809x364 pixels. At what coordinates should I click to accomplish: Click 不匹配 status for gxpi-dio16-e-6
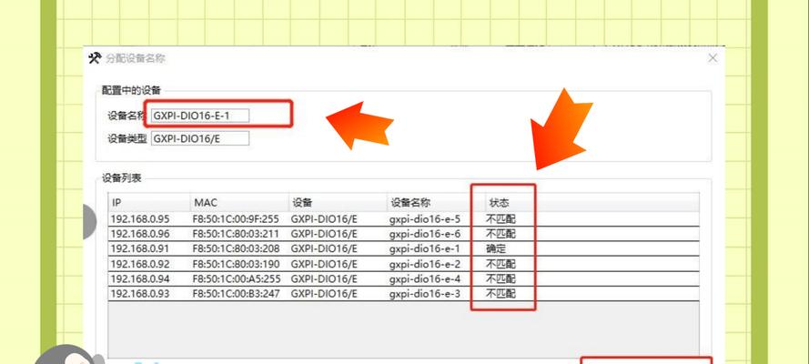(x=501, y=234)
